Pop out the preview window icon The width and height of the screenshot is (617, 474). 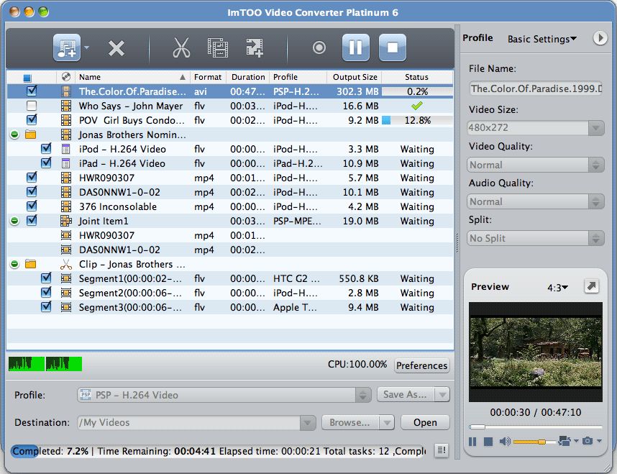click(591, 286)
